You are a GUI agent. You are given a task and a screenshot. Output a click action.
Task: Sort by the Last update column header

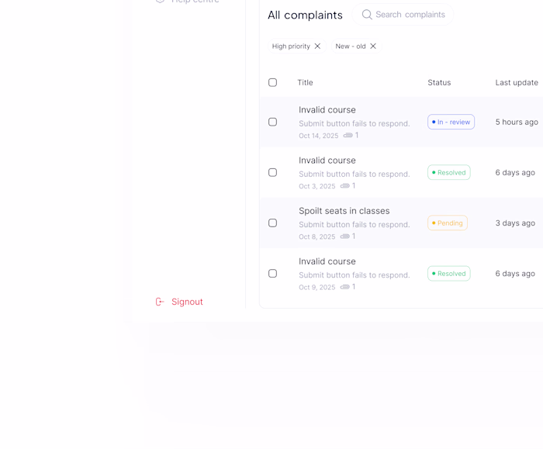click(x=517, y=82)
